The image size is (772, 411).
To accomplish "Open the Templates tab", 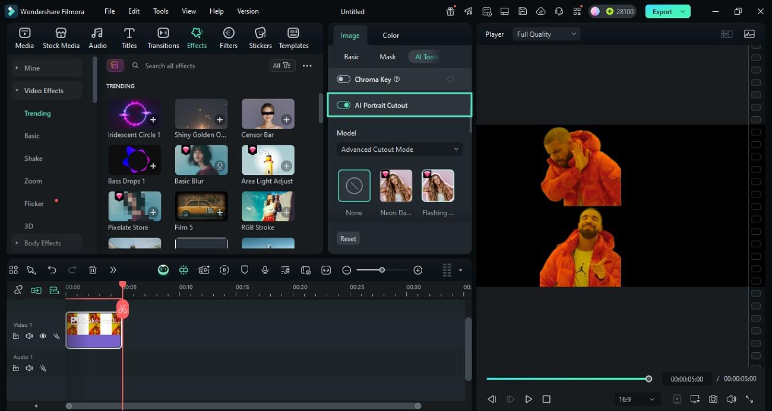I will click(x=293, y=38).
